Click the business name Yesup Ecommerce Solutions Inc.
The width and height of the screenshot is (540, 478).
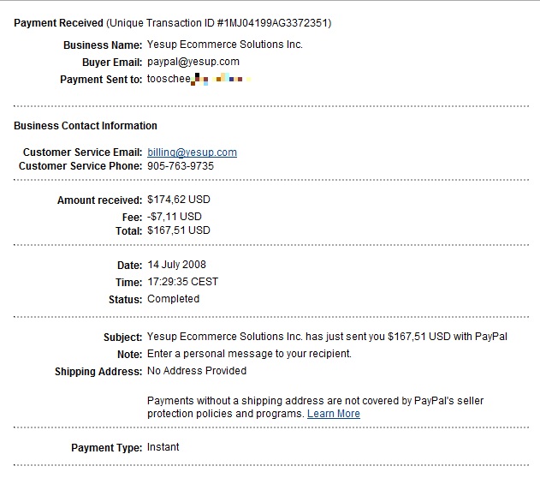(x=225, y=45)
